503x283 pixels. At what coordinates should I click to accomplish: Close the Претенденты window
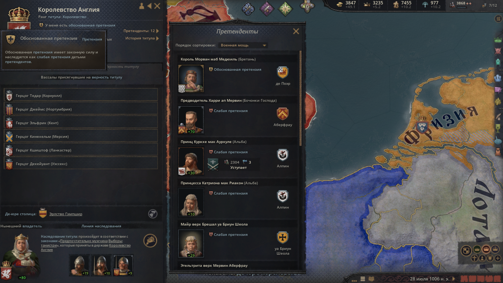click(x=296, y=31)
